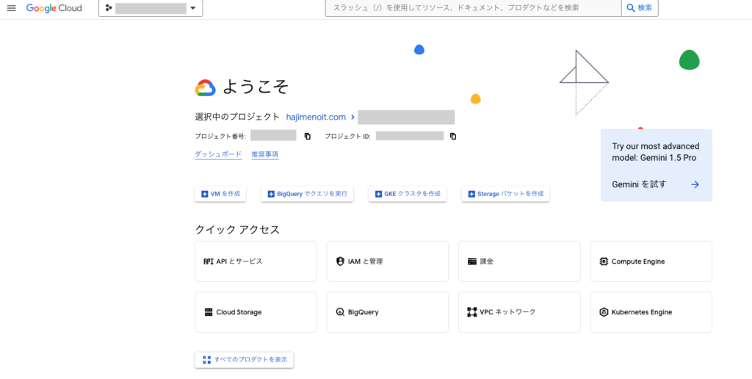Click the 選択中のプロジェクト label
Image resolution: width=752 pixels, height=379 pixels.
click(x=237, y=117)
